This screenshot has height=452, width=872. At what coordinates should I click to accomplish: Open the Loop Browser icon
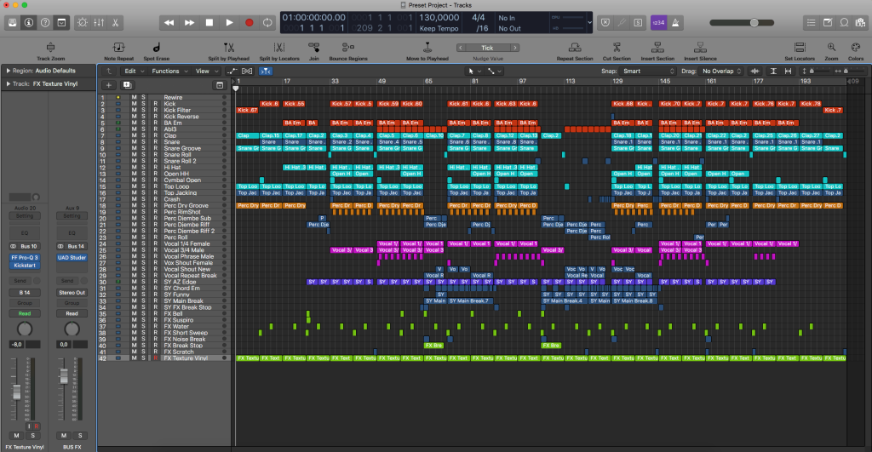(844, 23)
